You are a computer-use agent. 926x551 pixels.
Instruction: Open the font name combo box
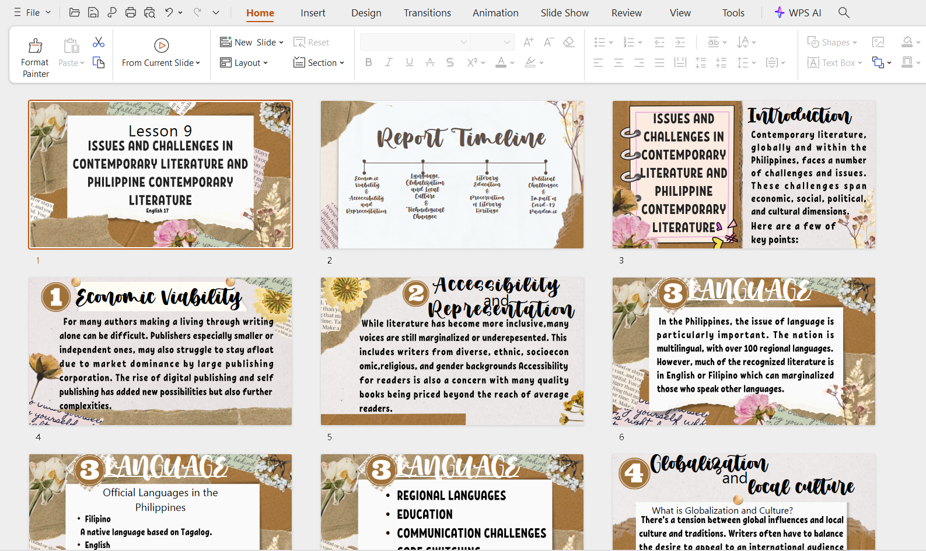point(414,42)
